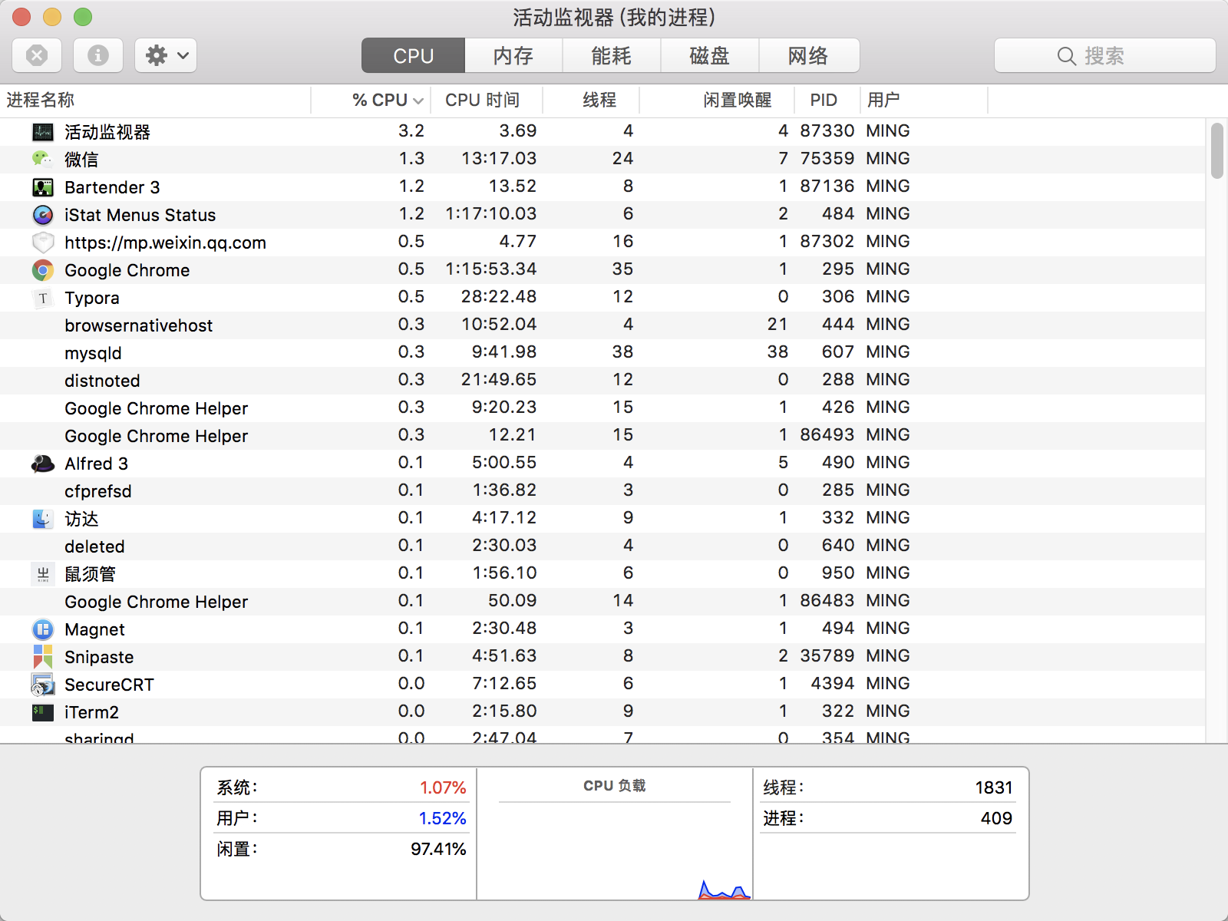Sort by the 线程 column header
The height and width of the screenshot is (921, 1228).
point(591,101)
